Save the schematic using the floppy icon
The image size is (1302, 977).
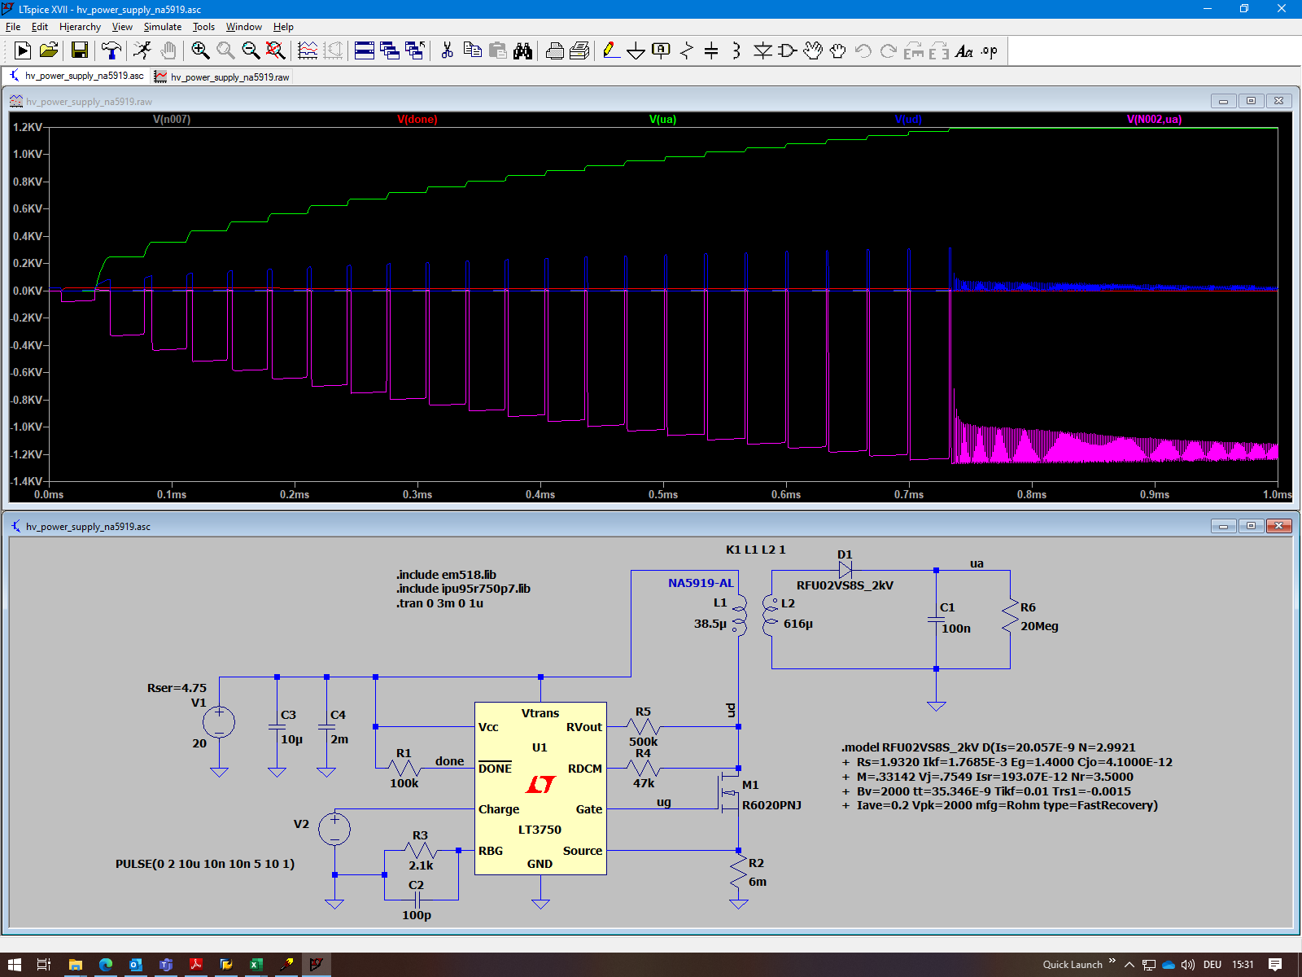pyautogui.click(x=79, y=50)
